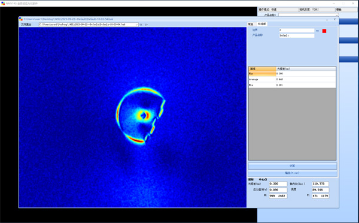Click the app icon in the .bak window title
This screenshot has width=359, height=223.
[21, 19]
